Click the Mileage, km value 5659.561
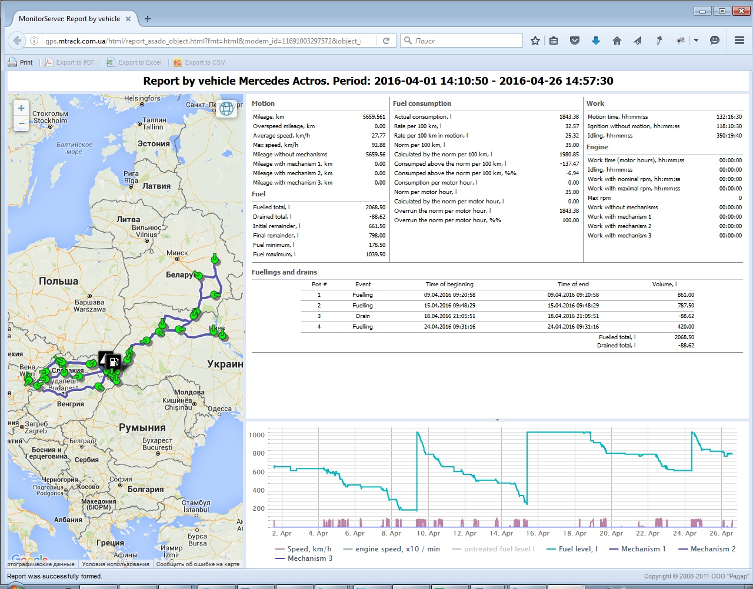Viewport: 753px width, 589px height. tap(374, 117)
